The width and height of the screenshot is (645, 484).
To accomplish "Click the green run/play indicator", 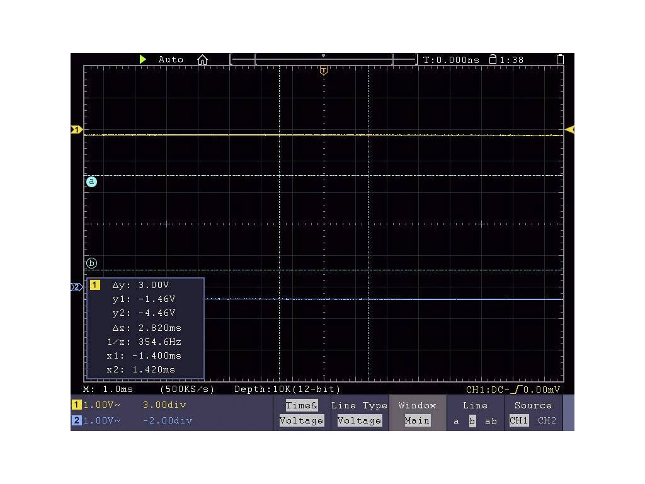I will click(143, 59).
